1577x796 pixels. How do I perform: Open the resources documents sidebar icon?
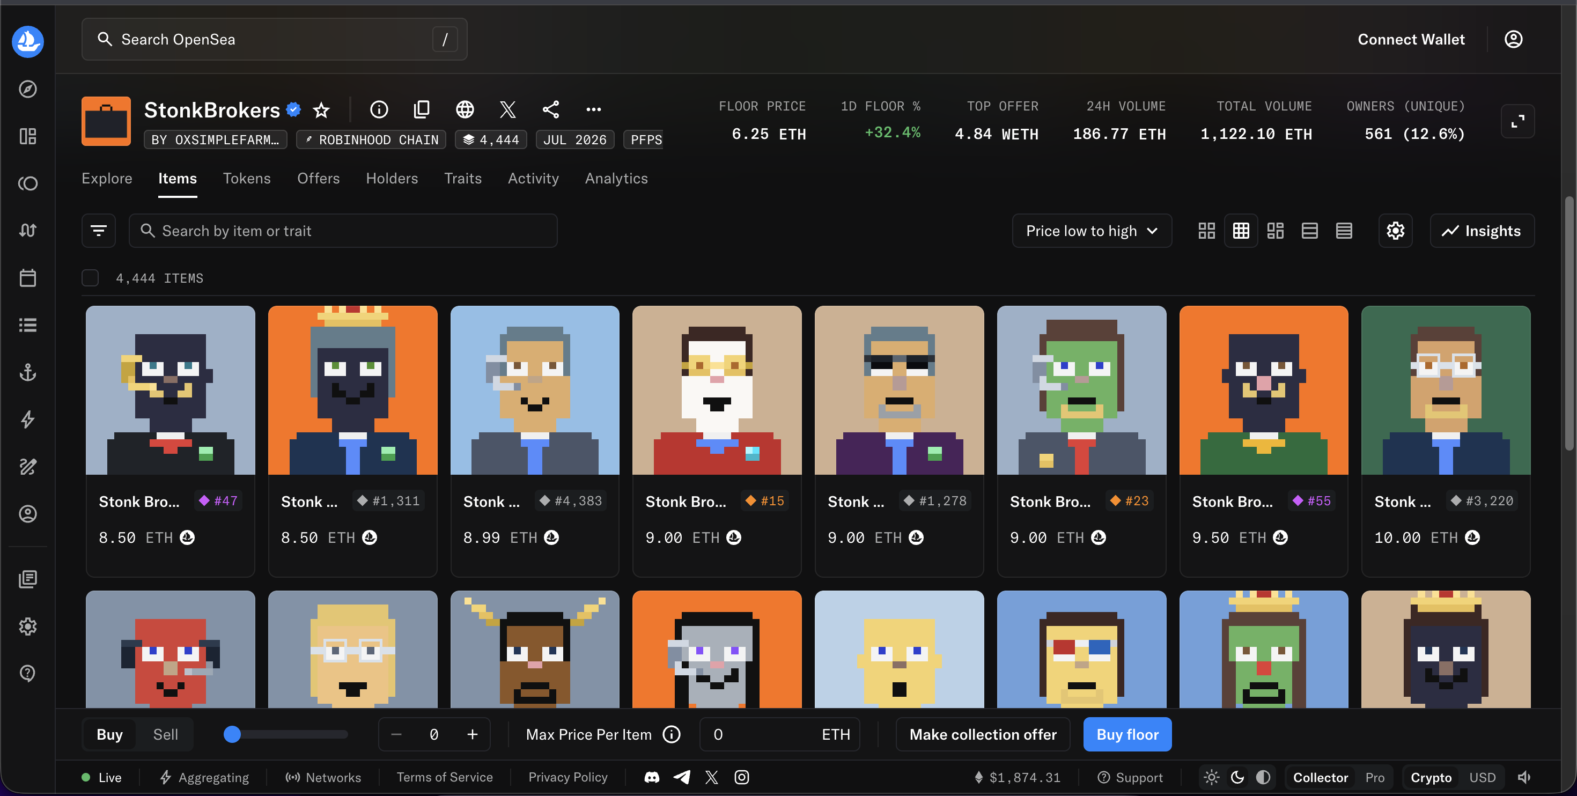[x=27, y=579]
